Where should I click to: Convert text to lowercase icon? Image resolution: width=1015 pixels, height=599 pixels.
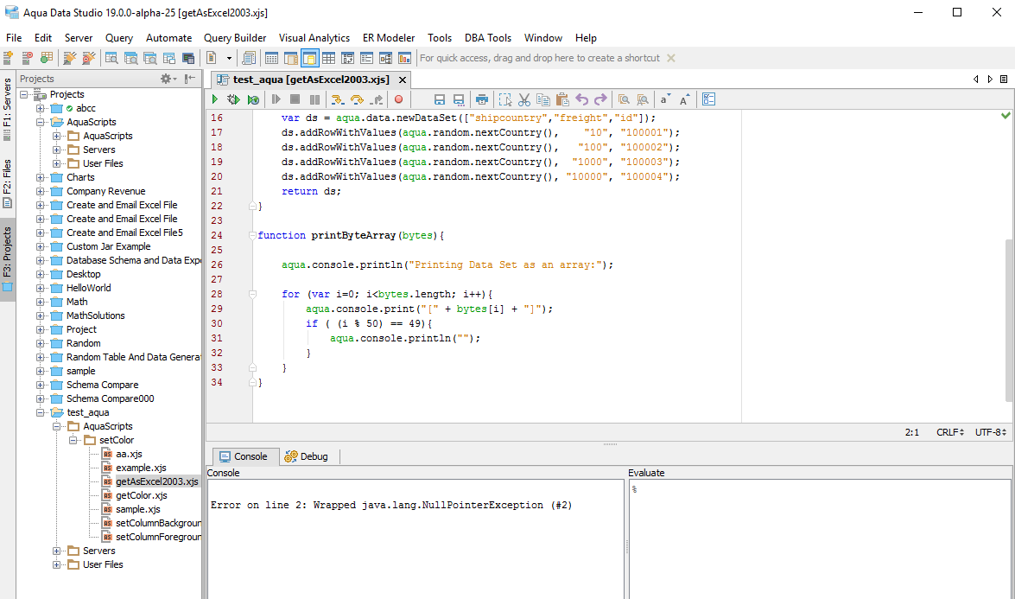click(665, 99)
